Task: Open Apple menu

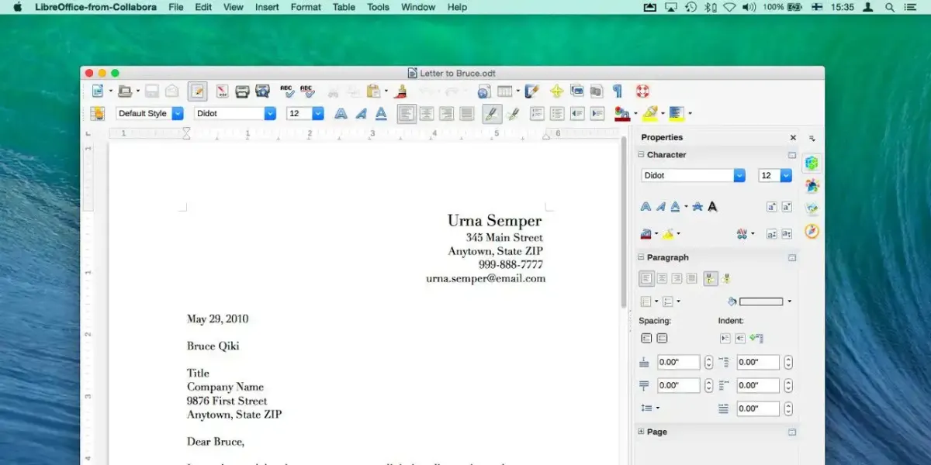Action: coord(17,7)
